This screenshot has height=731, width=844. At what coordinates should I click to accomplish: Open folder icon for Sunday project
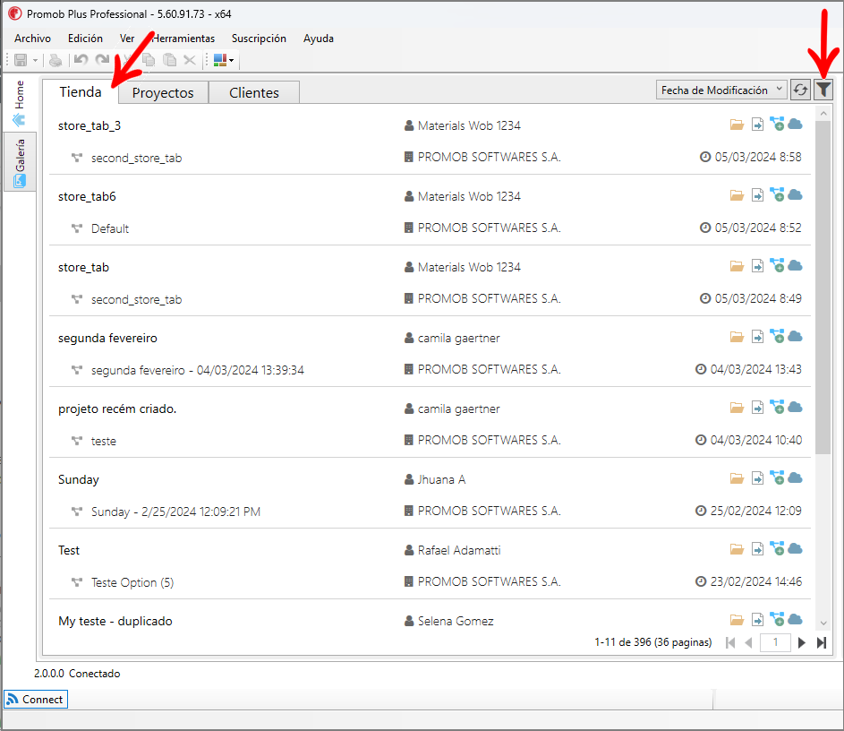click(737, 478)
